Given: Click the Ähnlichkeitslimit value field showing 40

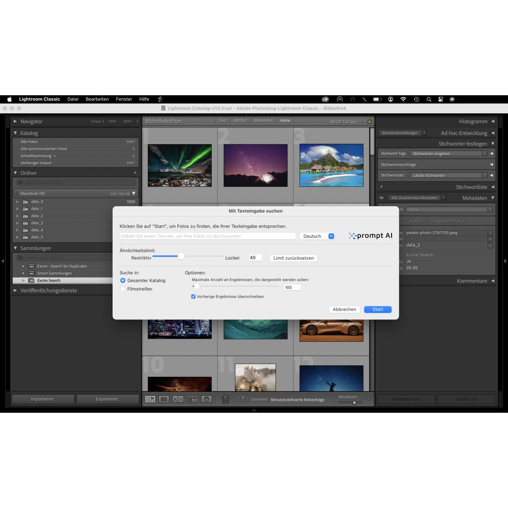Looking at the screenshot, I should 255,257.
